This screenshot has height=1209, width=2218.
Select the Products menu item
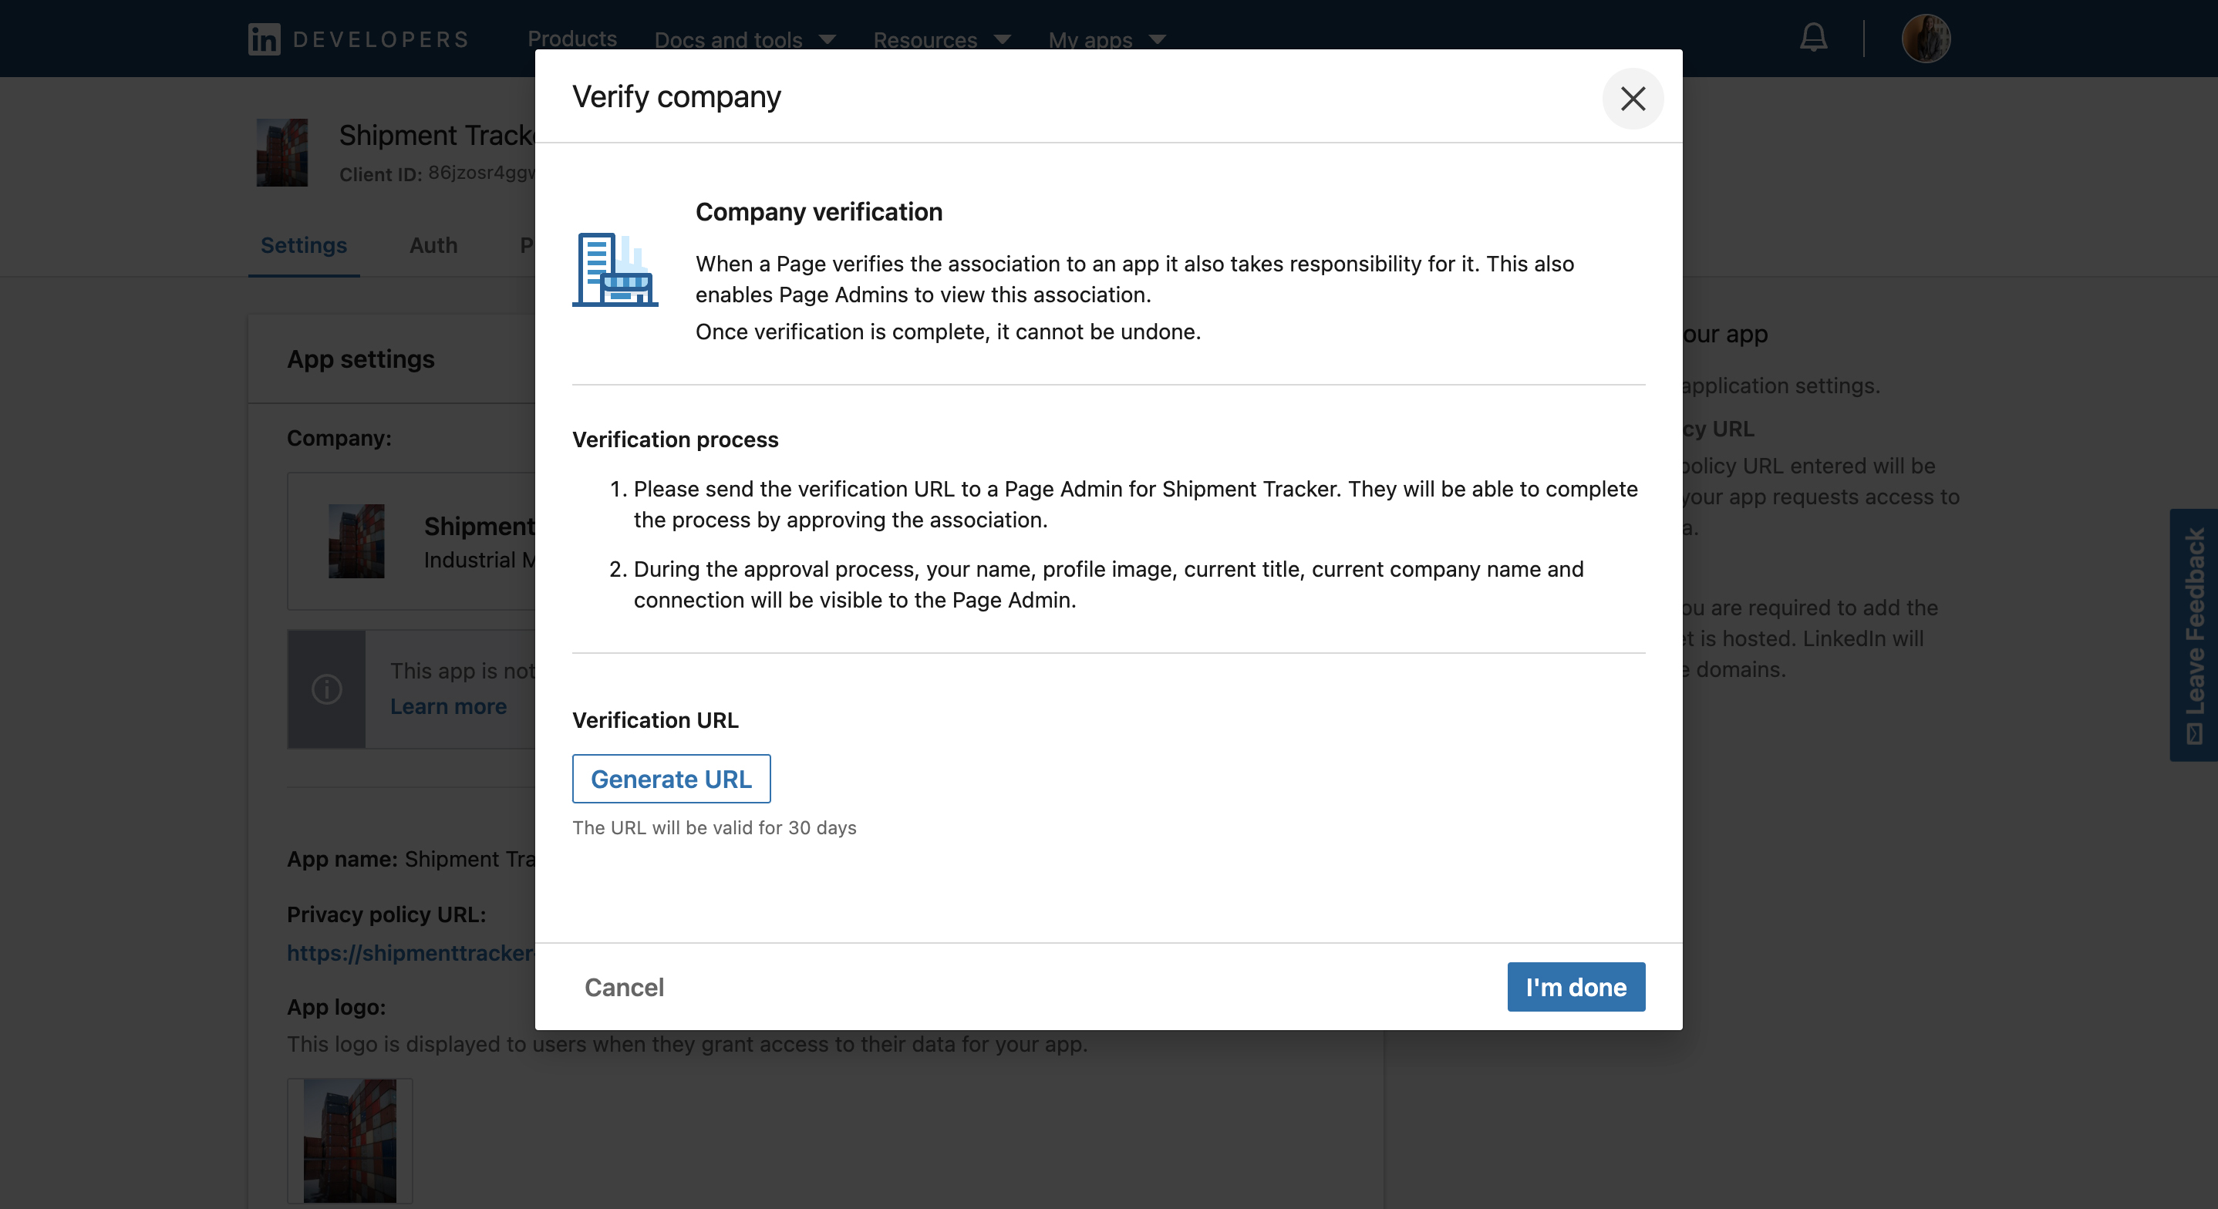571,39
